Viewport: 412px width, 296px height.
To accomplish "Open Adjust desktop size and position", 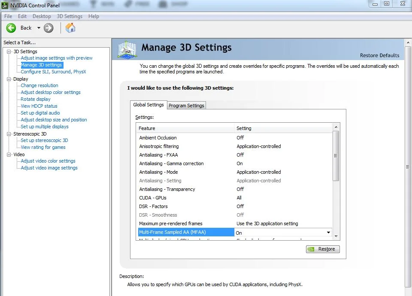I will (x=54, y=120).
